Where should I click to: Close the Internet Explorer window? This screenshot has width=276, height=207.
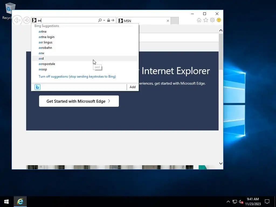coord(217,14)
